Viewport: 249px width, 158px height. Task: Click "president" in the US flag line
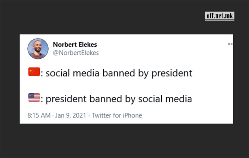coord(66,99)
